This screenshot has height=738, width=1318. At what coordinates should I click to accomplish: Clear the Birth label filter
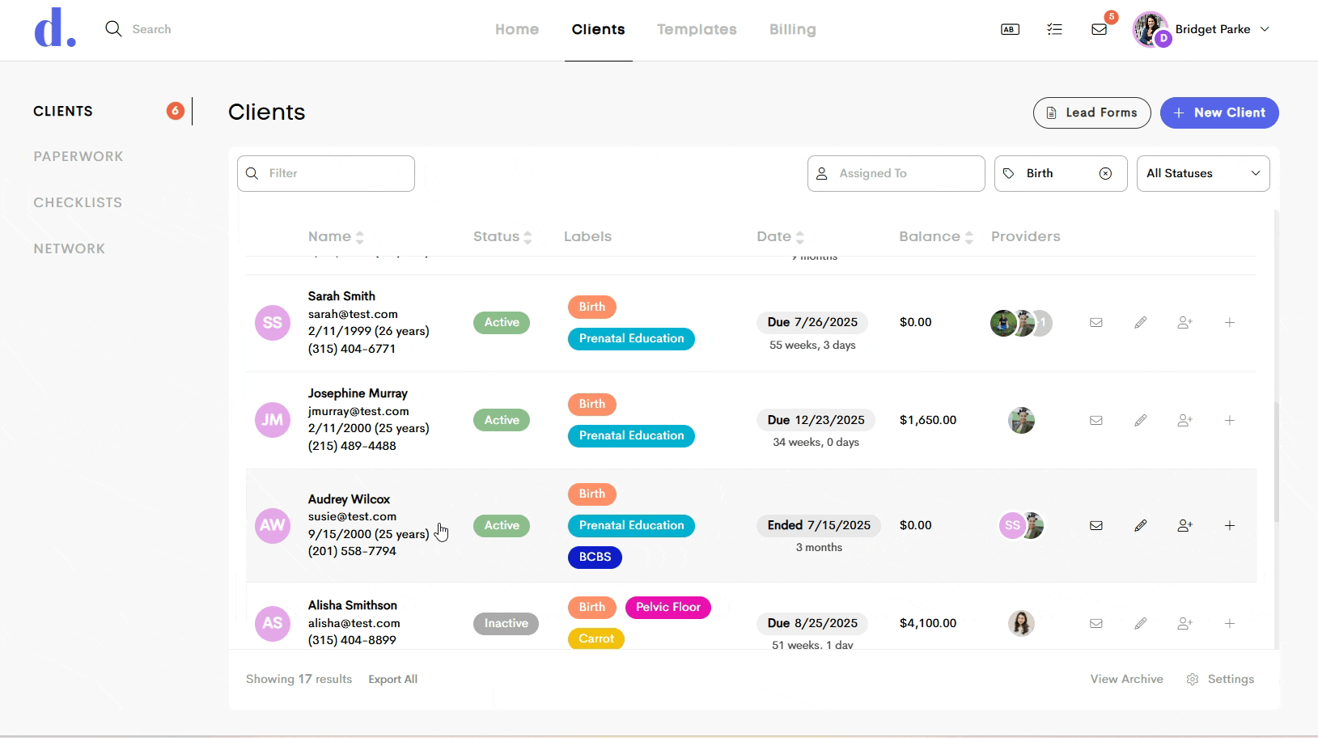(1105, 173)
